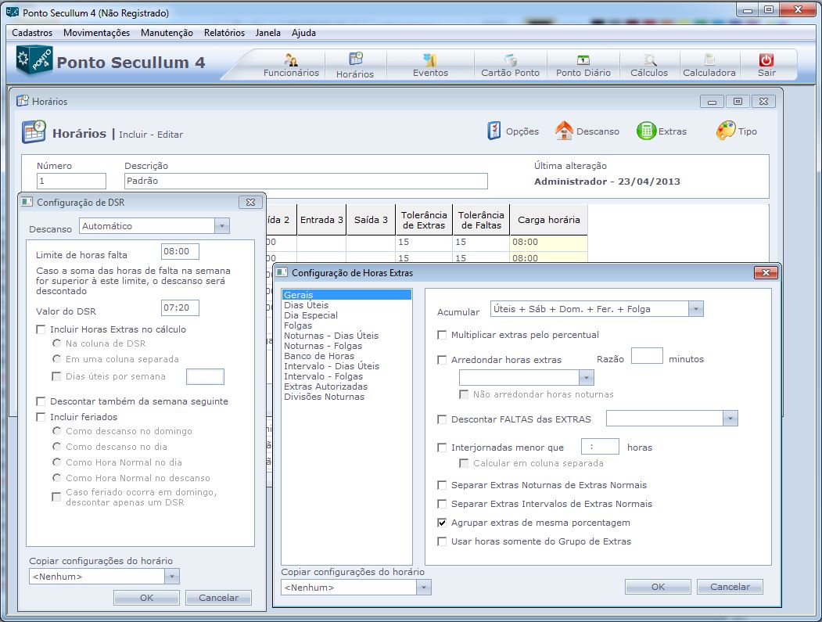Check Arredondar horas extras
The width and height of the screenshot is (822, 622).
click(442, 360)
